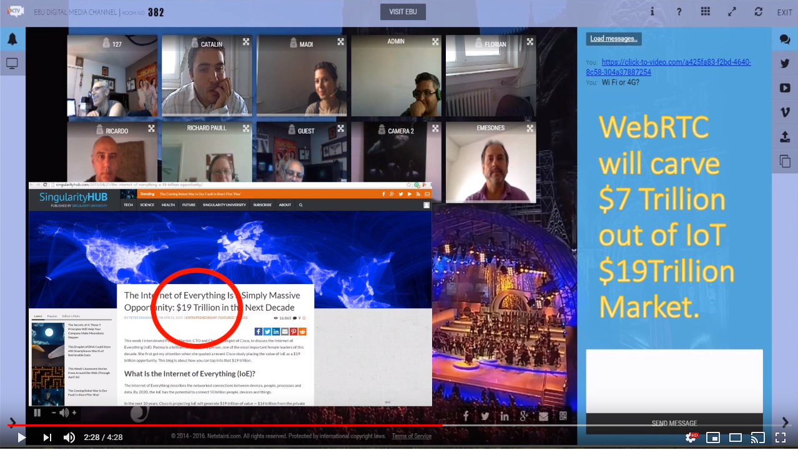
Task: Share the room by email envelope icon
Action: tap(544, 416)
